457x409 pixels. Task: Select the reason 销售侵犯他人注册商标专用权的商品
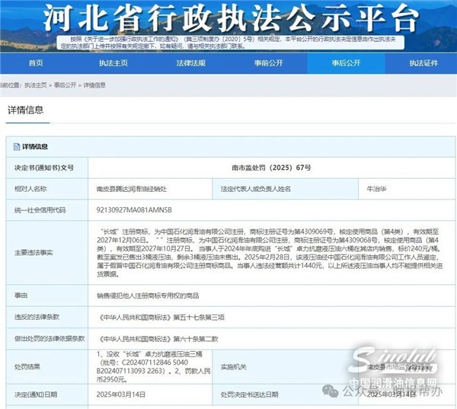point(148,296)
